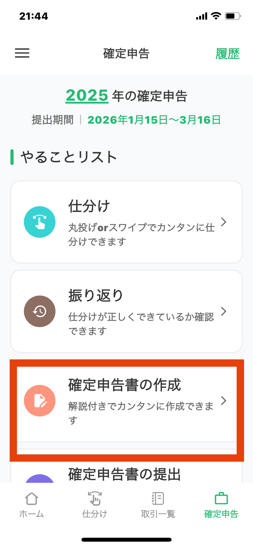
Task: Open the 振り返り card title
Action: pyautogui.click(x=96, y=295)
